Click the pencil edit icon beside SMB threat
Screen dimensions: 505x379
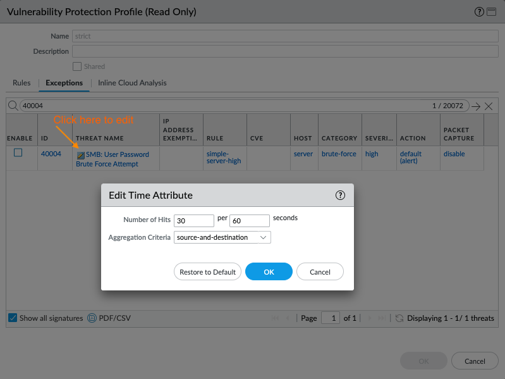80,155
